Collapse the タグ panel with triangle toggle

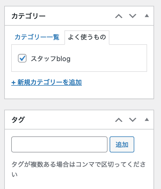(147, 119)
